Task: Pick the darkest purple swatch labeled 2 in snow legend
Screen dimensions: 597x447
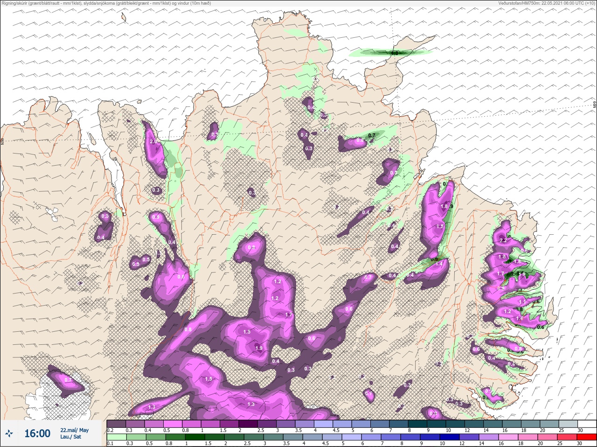Action: click(248, 424)
